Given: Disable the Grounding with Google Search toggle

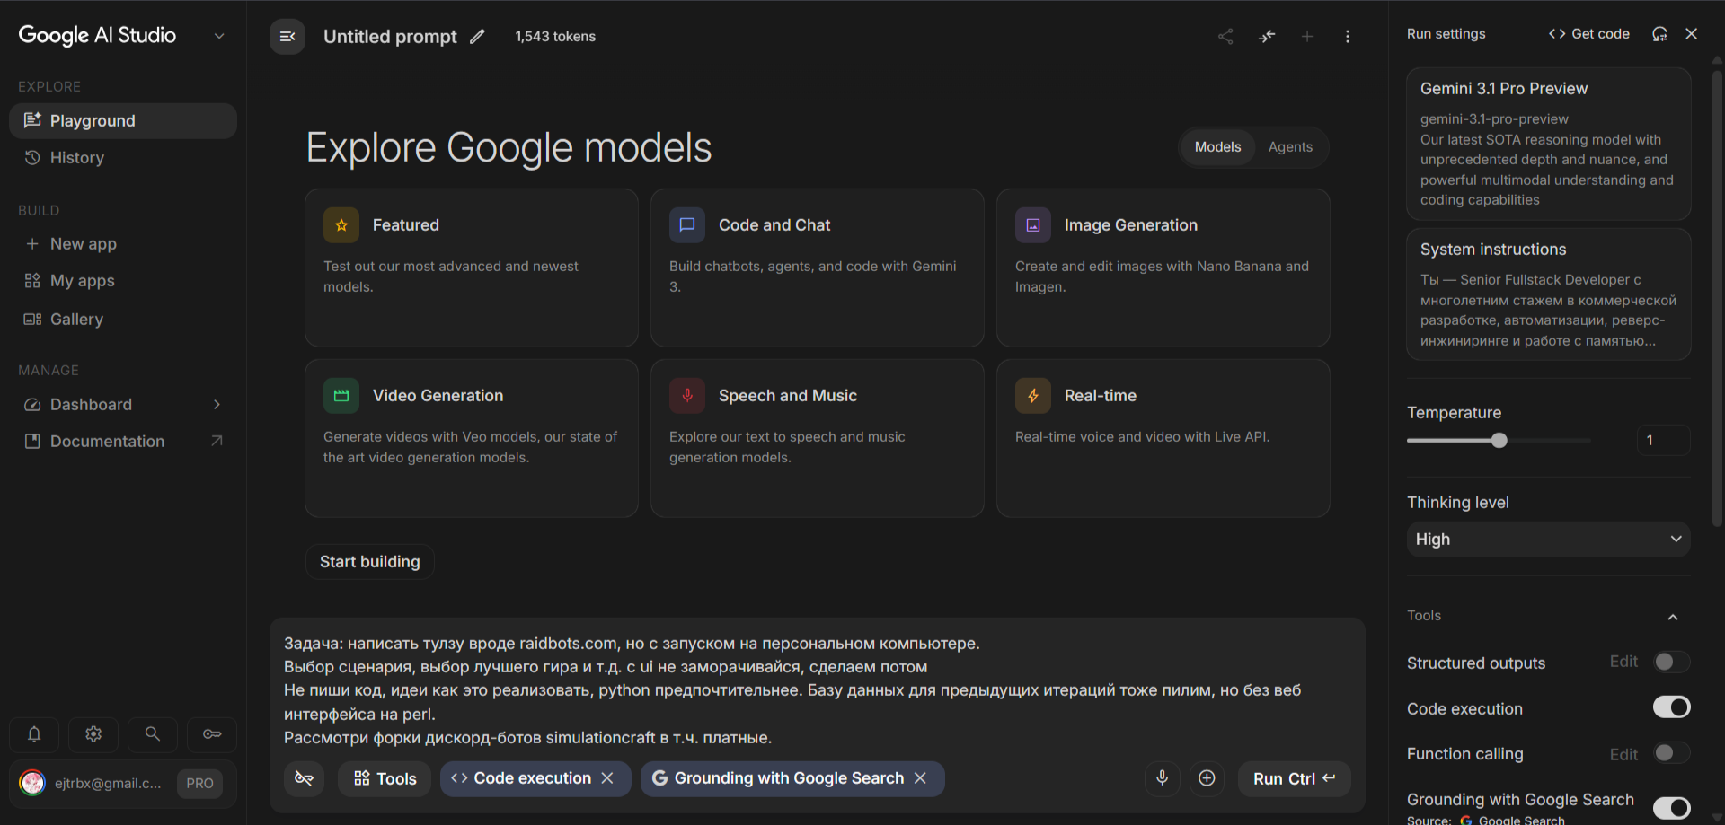Looking at the screenshot, I should point(1671,808).
